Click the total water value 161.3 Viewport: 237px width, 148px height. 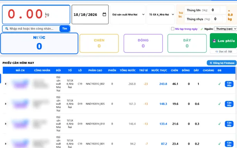point(132,104)
